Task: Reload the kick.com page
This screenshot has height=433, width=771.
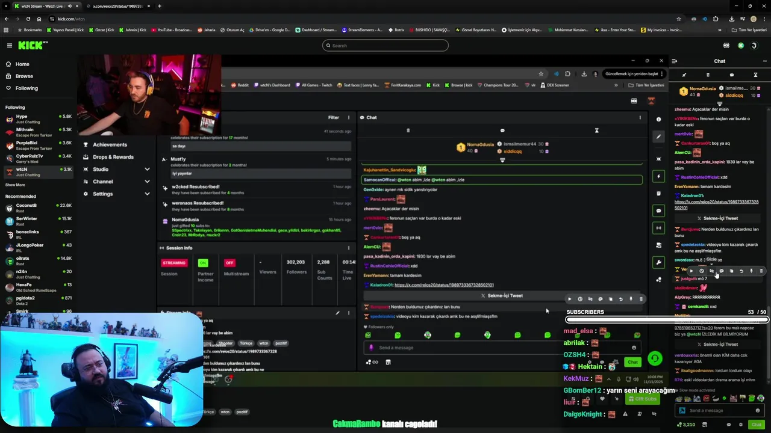Action: click(28, 19)
